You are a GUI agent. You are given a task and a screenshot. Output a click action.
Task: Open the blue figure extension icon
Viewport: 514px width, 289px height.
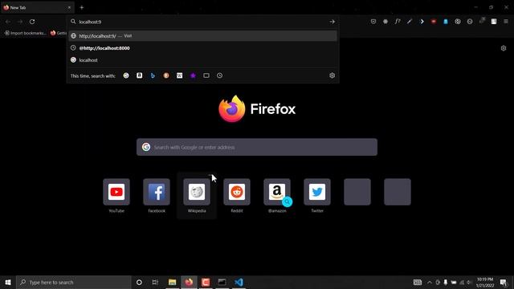coord(446,22)
